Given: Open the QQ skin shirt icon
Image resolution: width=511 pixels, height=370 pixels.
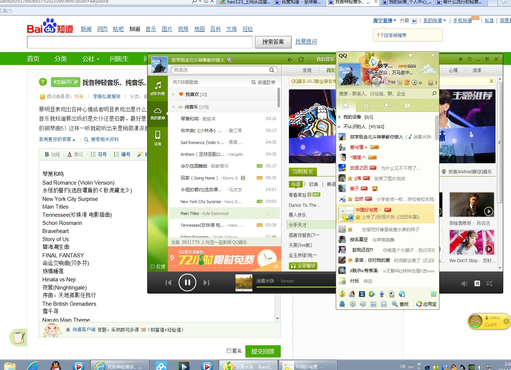Looking at the screenshot, I should click(410, 55).
